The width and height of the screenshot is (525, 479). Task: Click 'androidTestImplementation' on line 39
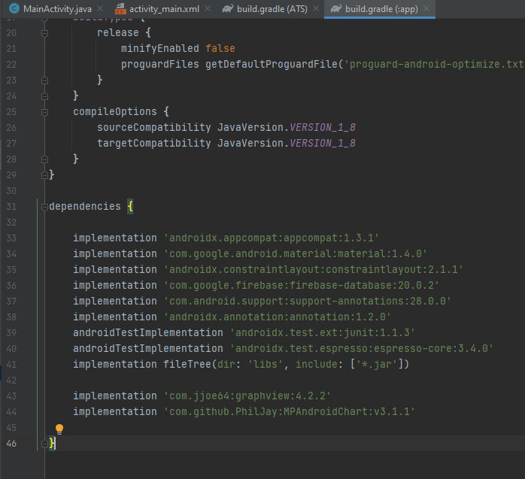[x=148, y=332]
